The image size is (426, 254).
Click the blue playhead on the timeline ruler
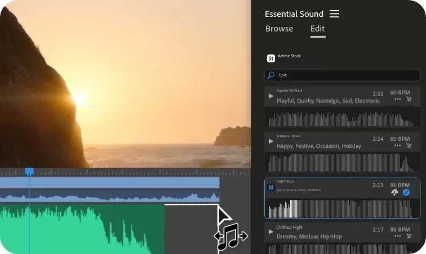(x=29, y=171)
